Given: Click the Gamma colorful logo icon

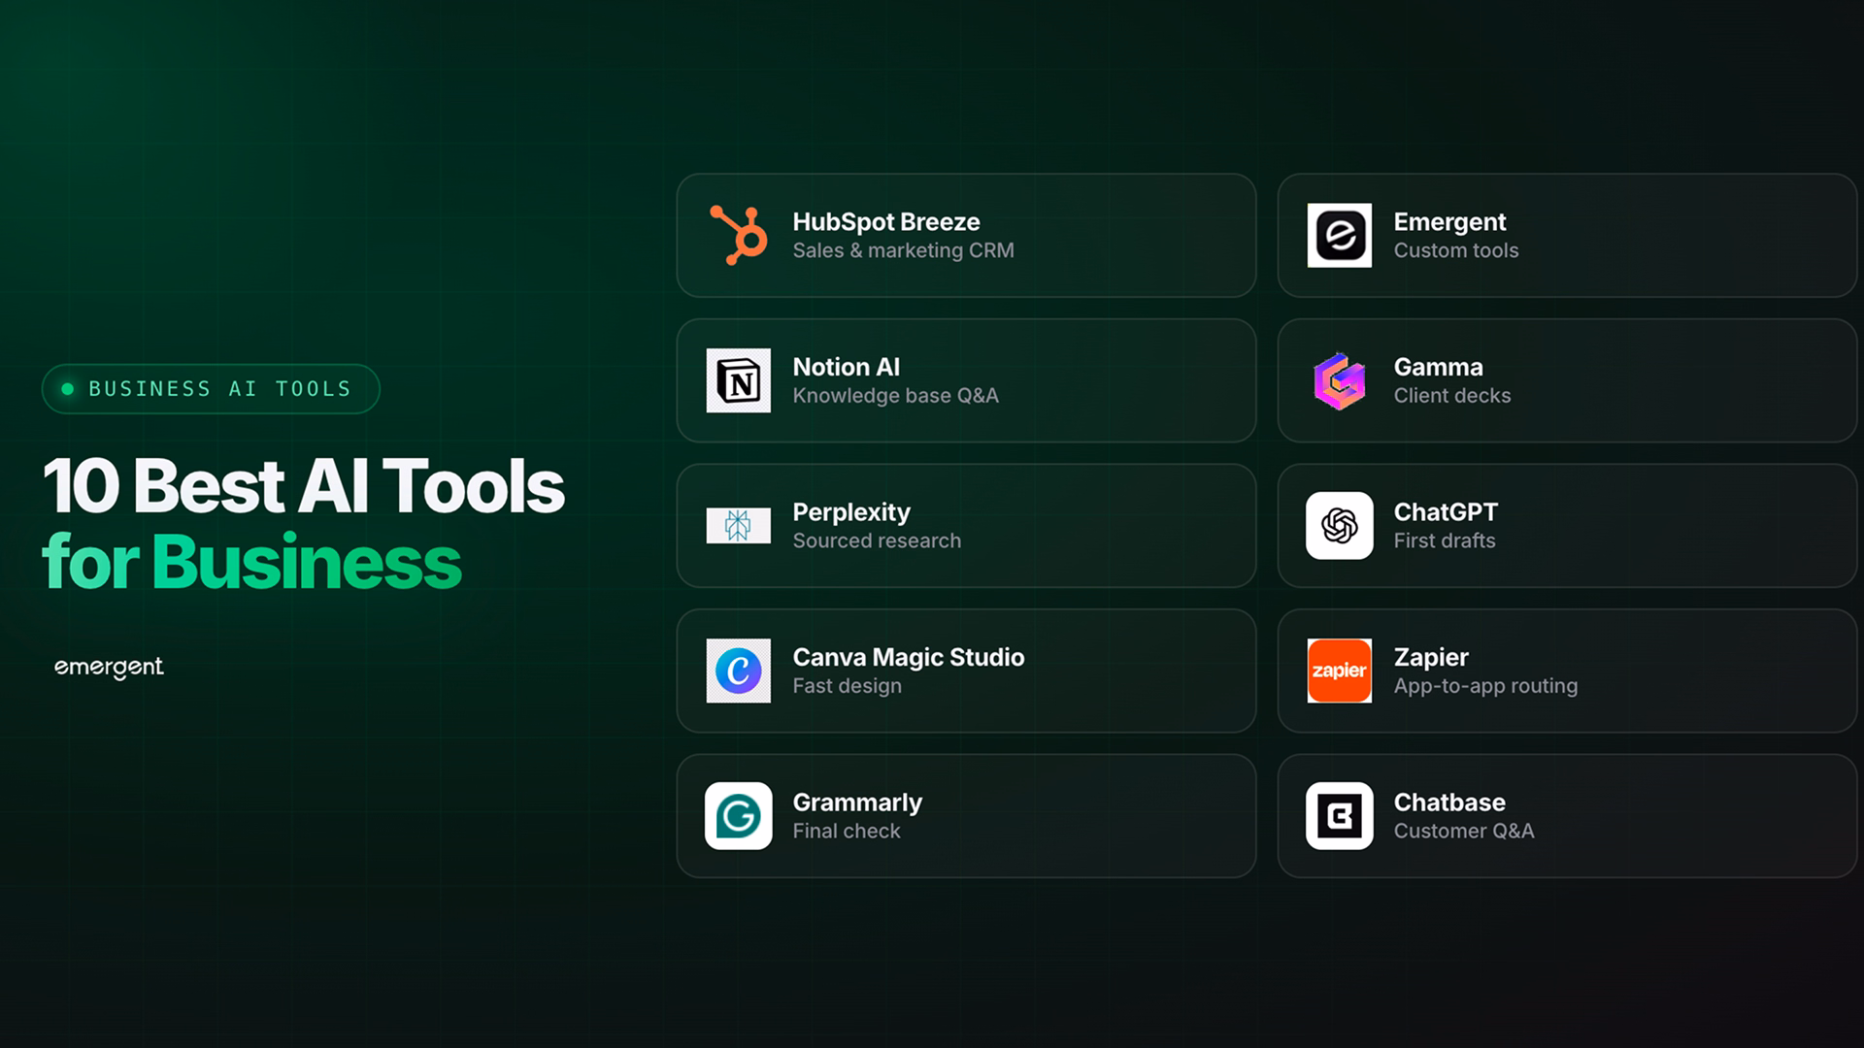Looking at the screenshot, I should coord(1339,380).
